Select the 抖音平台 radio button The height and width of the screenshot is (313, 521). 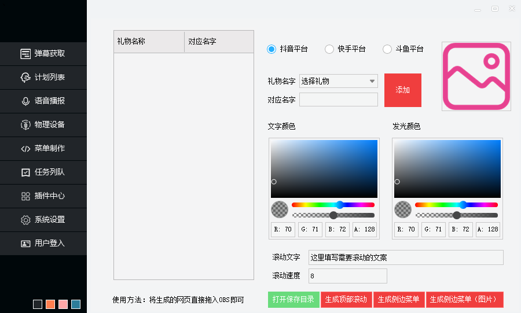click(271, 49)
